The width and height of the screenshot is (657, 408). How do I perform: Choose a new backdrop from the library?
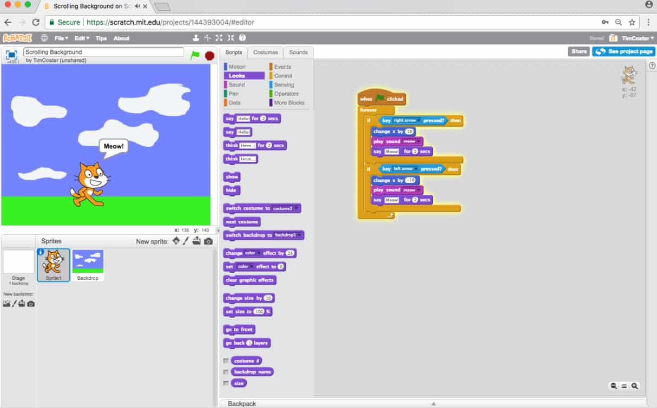point(6,304)
